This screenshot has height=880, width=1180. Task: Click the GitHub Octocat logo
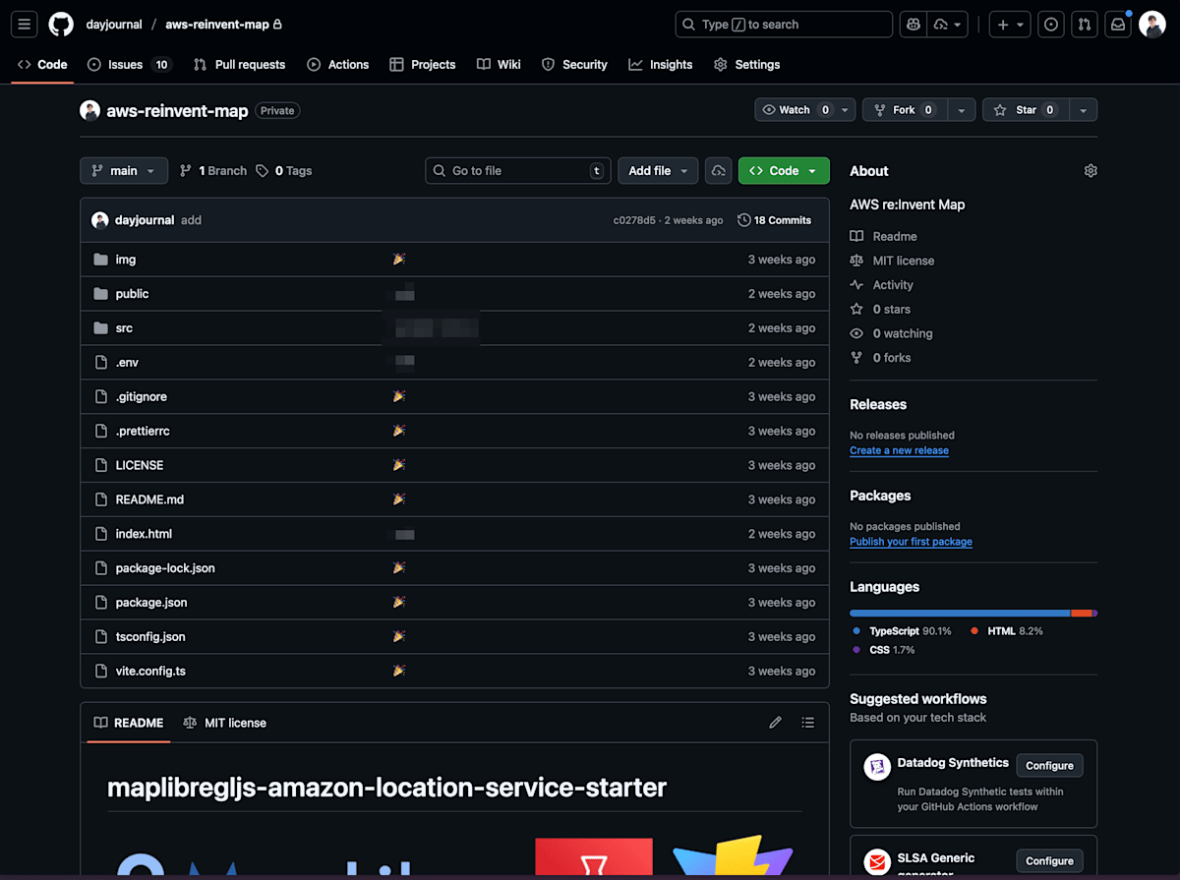[x=61, y=25]
